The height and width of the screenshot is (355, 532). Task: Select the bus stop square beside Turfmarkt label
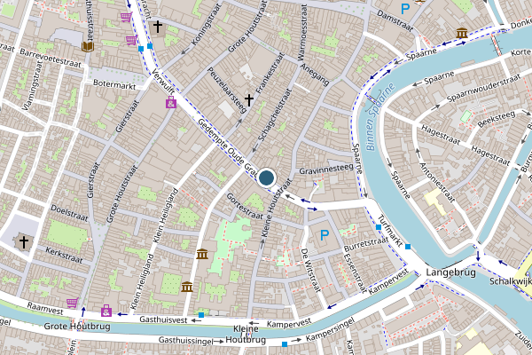[x=379, y=227]
